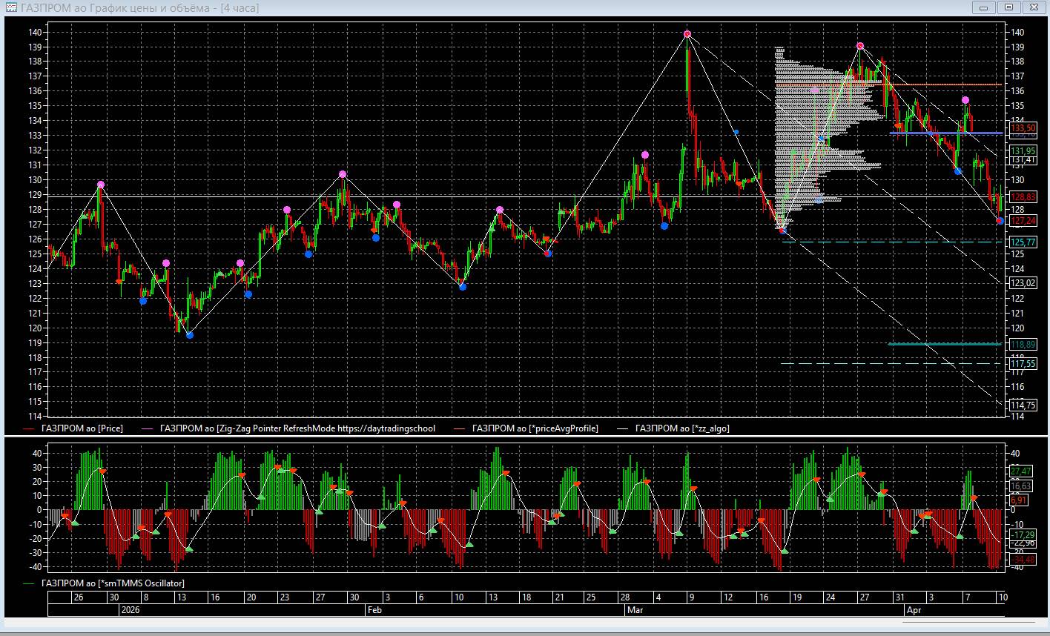The width and height of the screenshot is (1050, 636).
Task: Click the red line icon beside [Price] legend
Action: click(x=29, y=428)
